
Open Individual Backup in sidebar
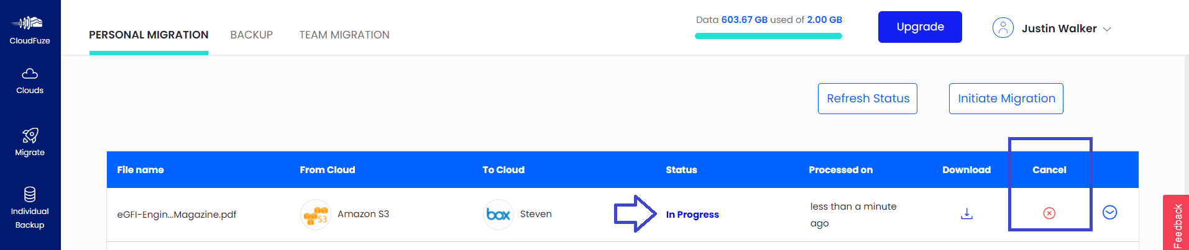[x=30, y=208]
